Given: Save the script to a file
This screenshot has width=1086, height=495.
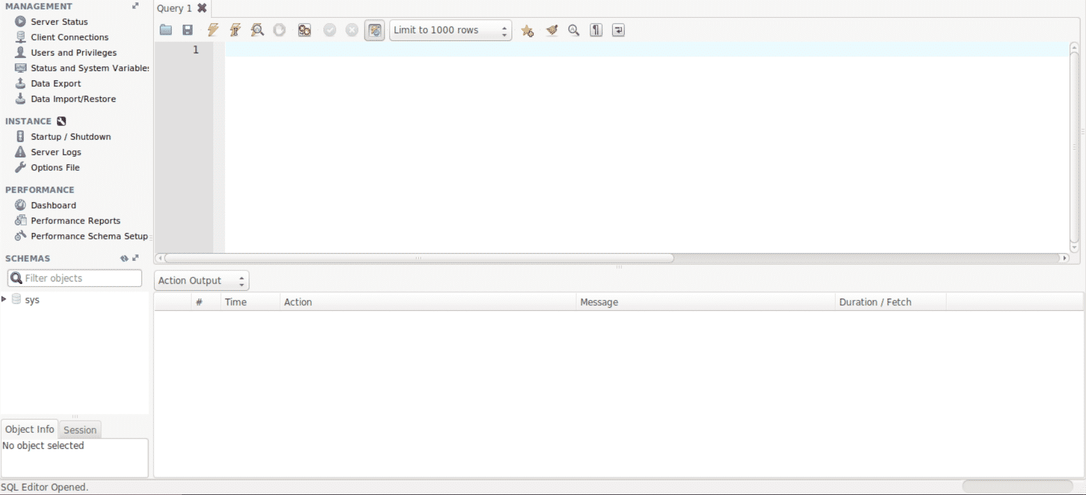Looking at the screenshot, I should click(188, 30).
